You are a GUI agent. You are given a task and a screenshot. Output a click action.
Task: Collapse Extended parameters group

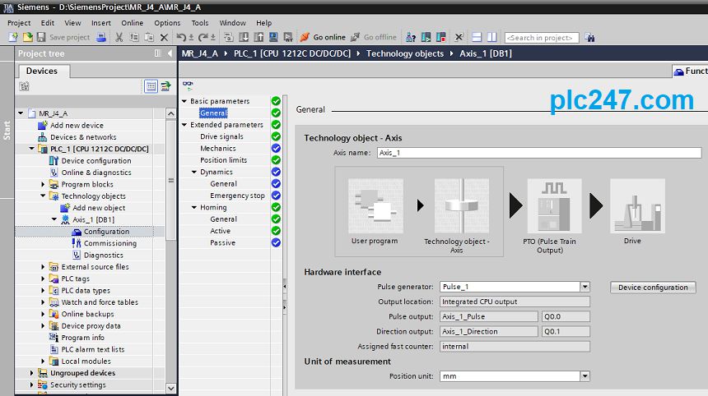(x=184, y=124)
